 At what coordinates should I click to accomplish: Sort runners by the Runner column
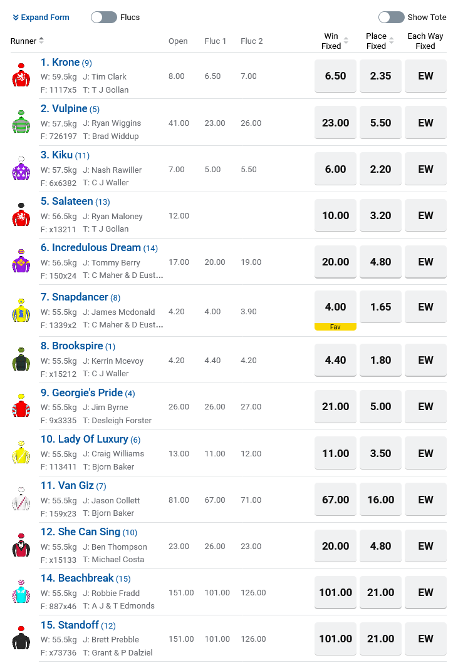pyautogui.click(x=27, y=41)
